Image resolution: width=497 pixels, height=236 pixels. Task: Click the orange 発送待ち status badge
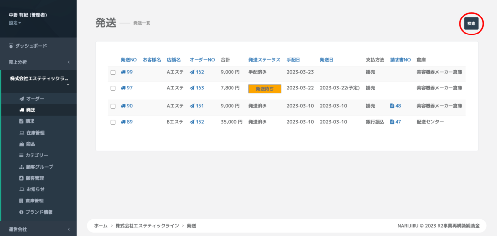coord(265,89)
